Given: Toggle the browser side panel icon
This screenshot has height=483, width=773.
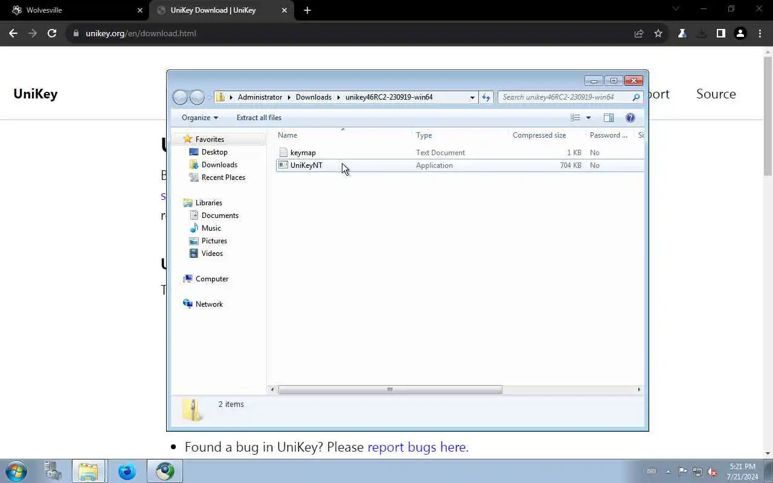Looking at the screenshot, I should point(721,33).
